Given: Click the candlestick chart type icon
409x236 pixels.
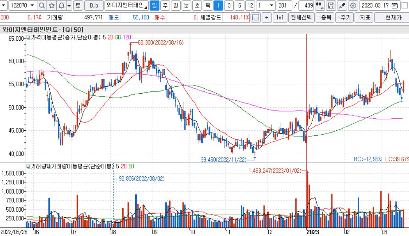Looking at the screenshot, I should pos(319,5).
